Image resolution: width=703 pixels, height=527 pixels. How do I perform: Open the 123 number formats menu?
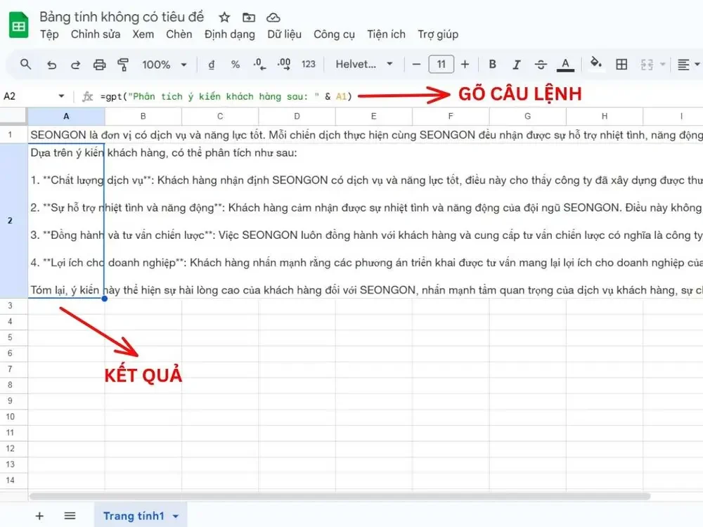point(309,65)
